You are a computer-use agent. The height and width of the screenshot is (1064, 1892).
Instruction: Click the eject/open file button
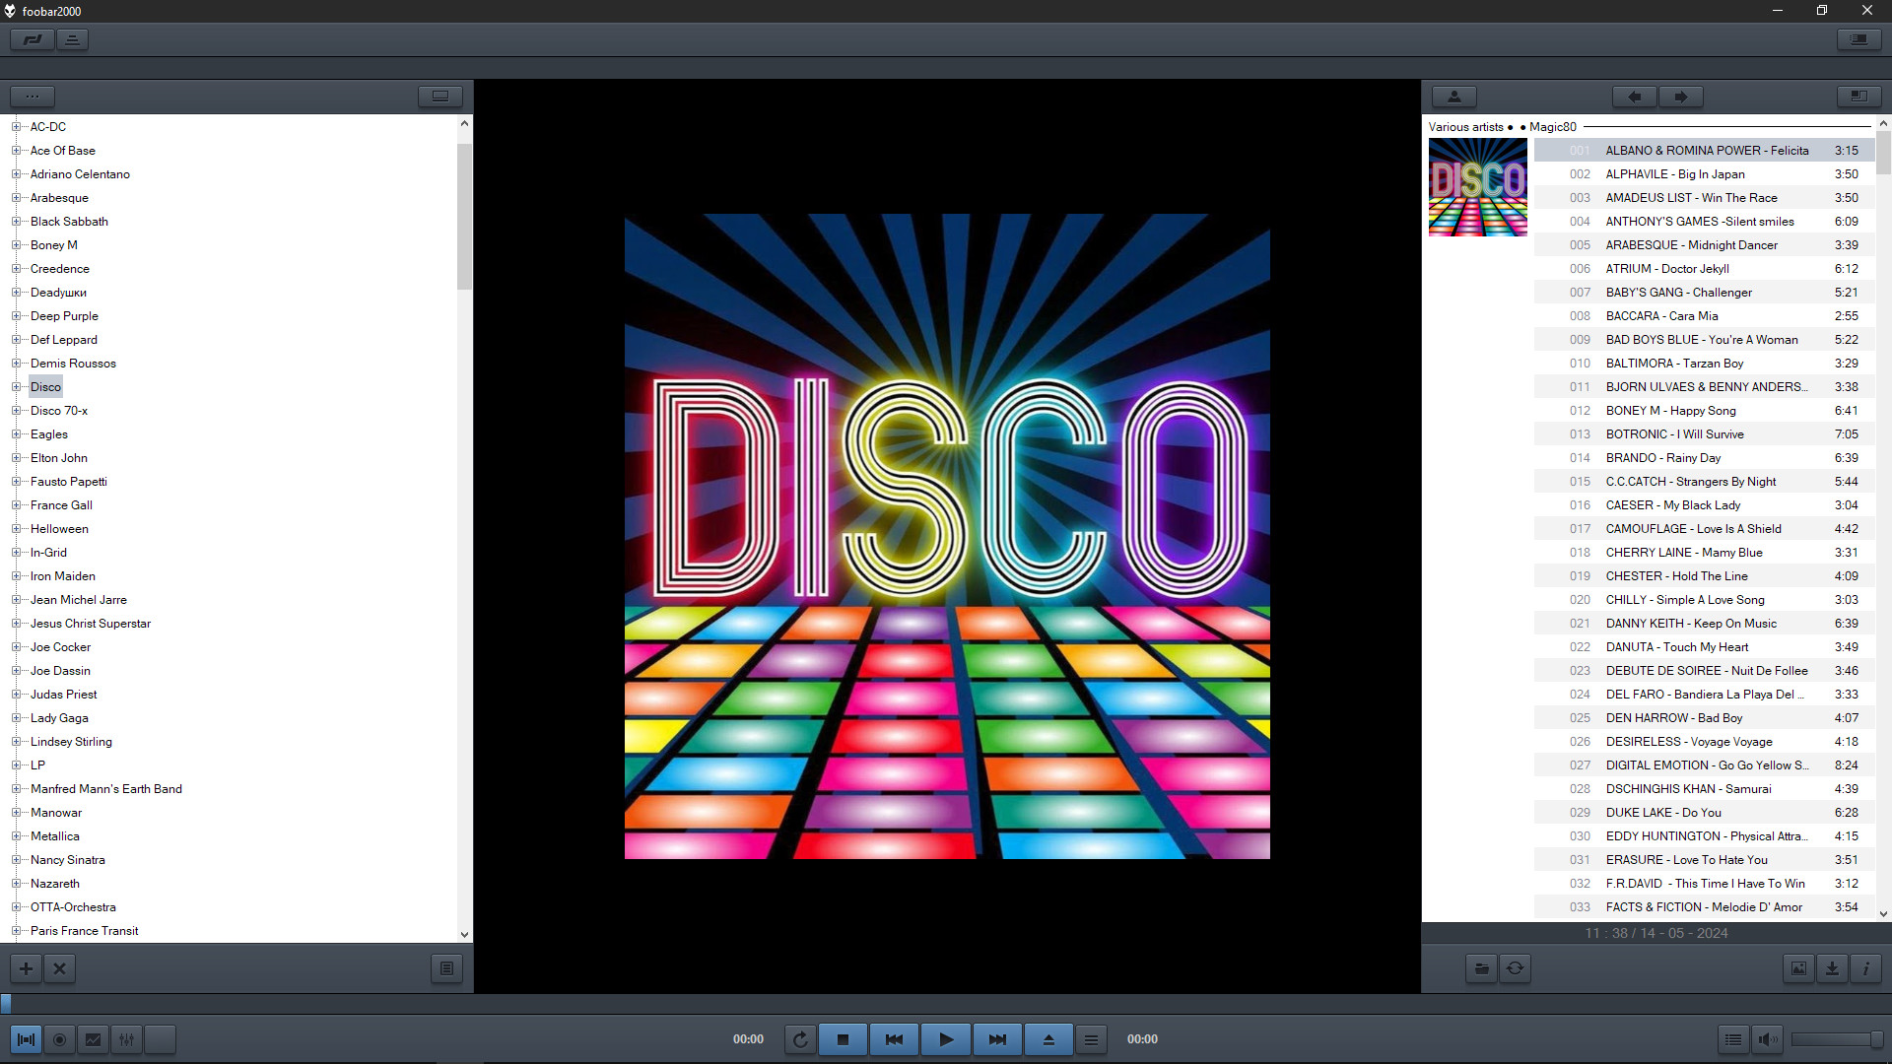click(1048, 1039)
